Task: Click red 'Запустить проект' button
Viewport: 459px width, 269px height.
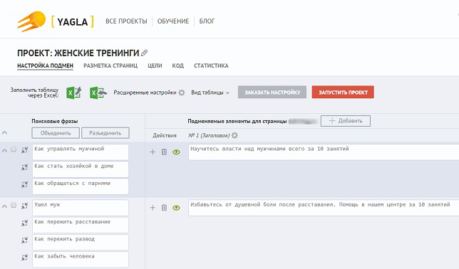Action: tap(343, 92)
